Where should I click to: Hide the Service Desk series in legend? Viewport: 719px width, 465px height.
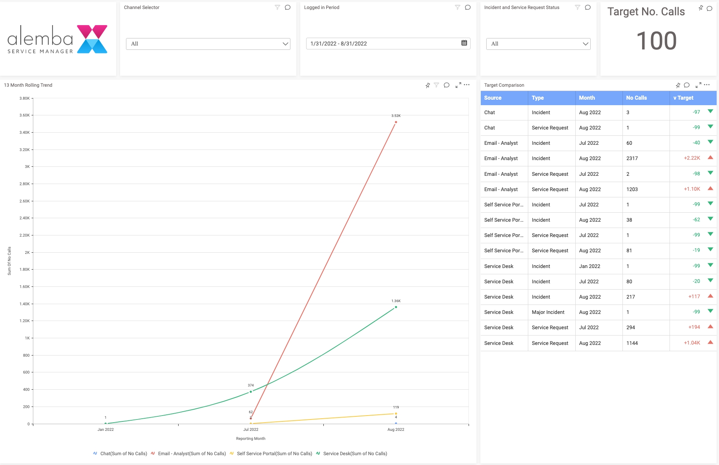coord(351,454)
